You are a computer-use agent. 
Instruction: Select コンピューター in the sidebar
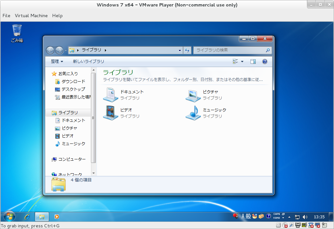coord(69,159)
